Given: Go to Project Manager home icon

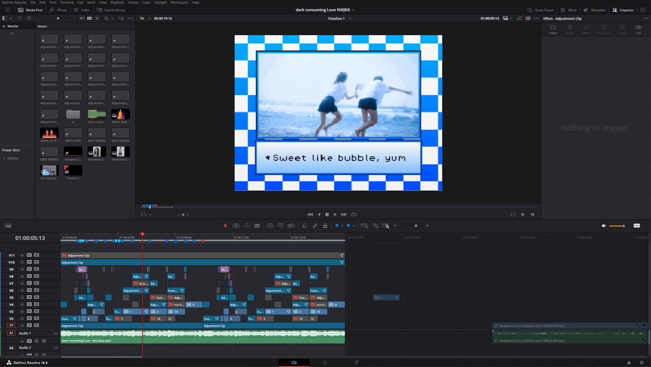Looking at the screenshot, I should (629, 363).
